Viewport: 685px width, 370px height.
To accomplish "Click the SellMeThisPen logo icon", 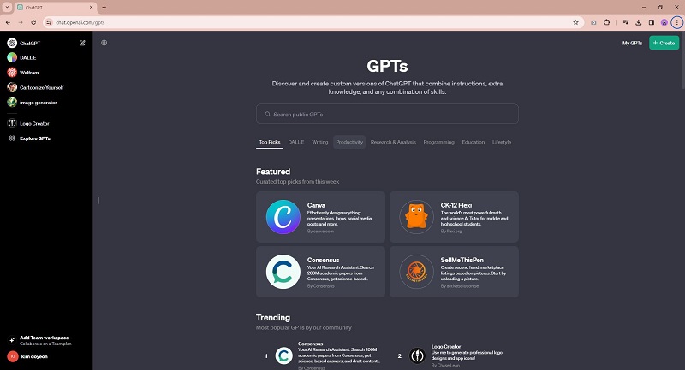I will 416,272.
